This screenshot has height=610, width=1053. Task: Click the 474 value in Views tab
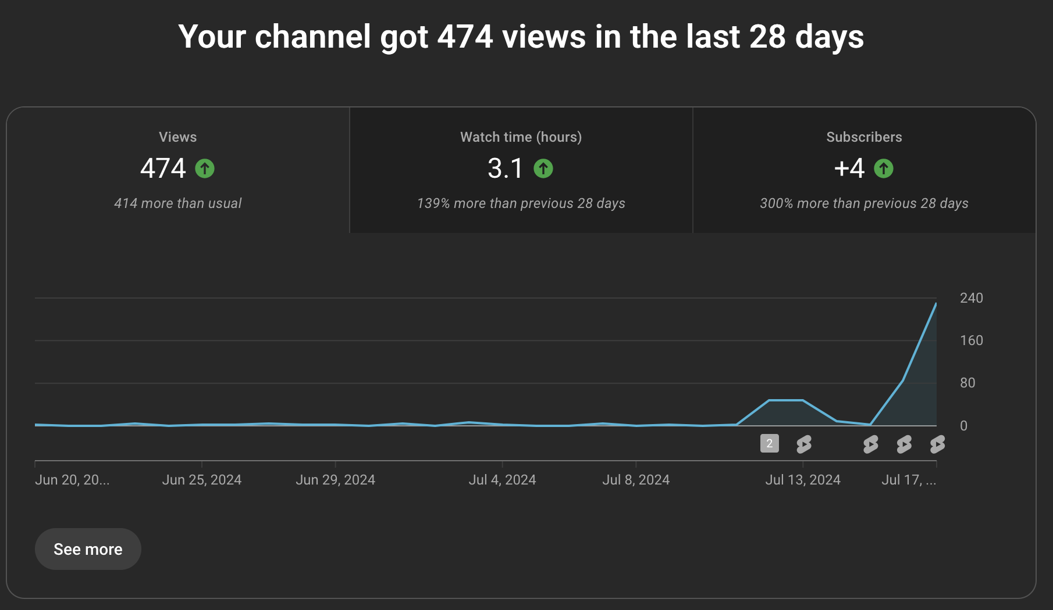point(163,168)
